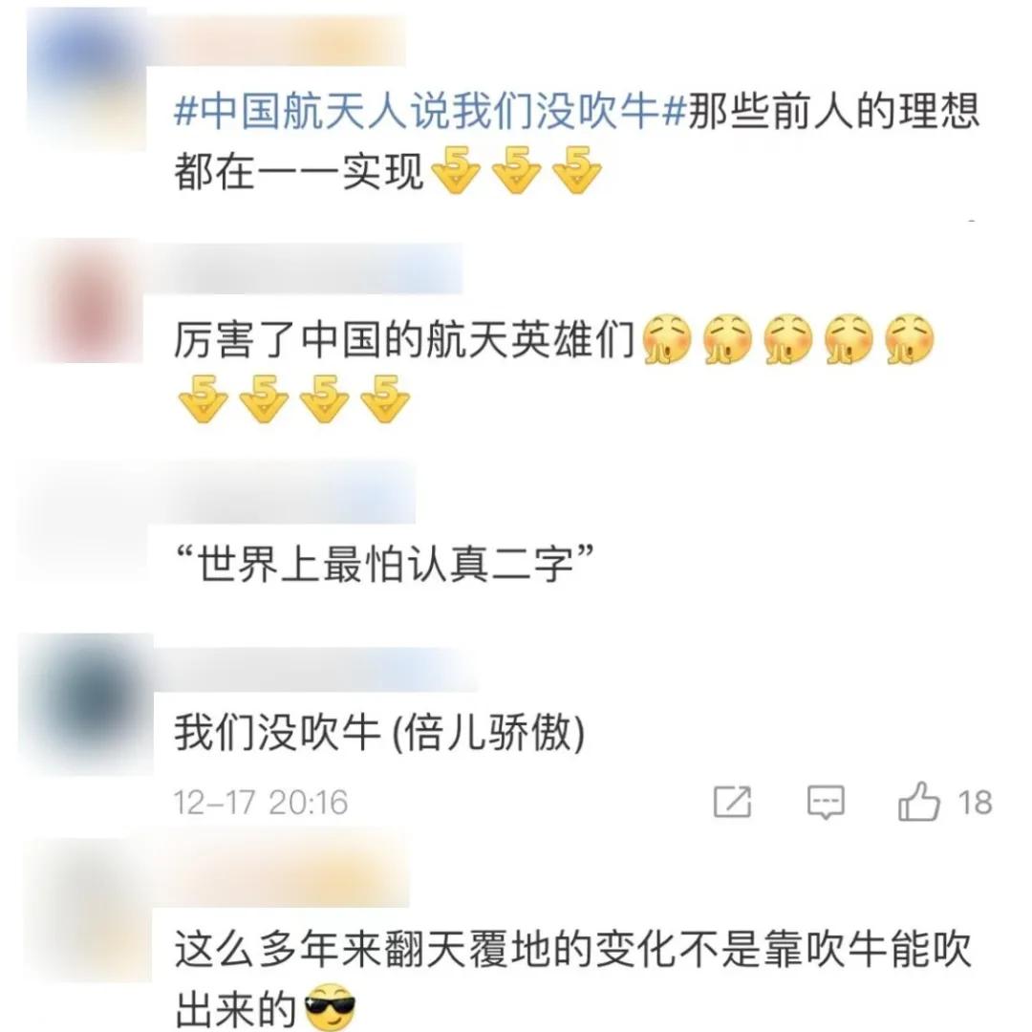
Task: Click the share/repost icon on comment
Action: [x=732, y=802]
